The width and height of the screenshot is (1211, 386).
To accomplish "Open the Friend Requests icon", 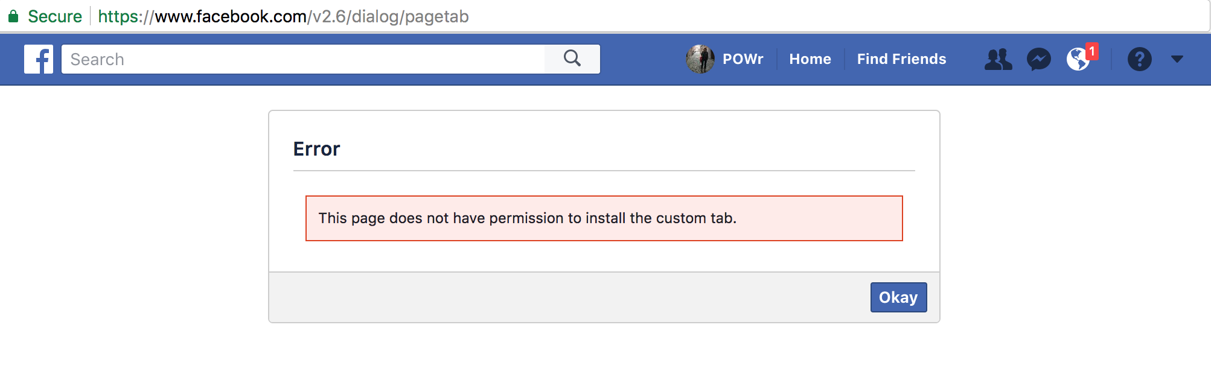I will point(998,59).
